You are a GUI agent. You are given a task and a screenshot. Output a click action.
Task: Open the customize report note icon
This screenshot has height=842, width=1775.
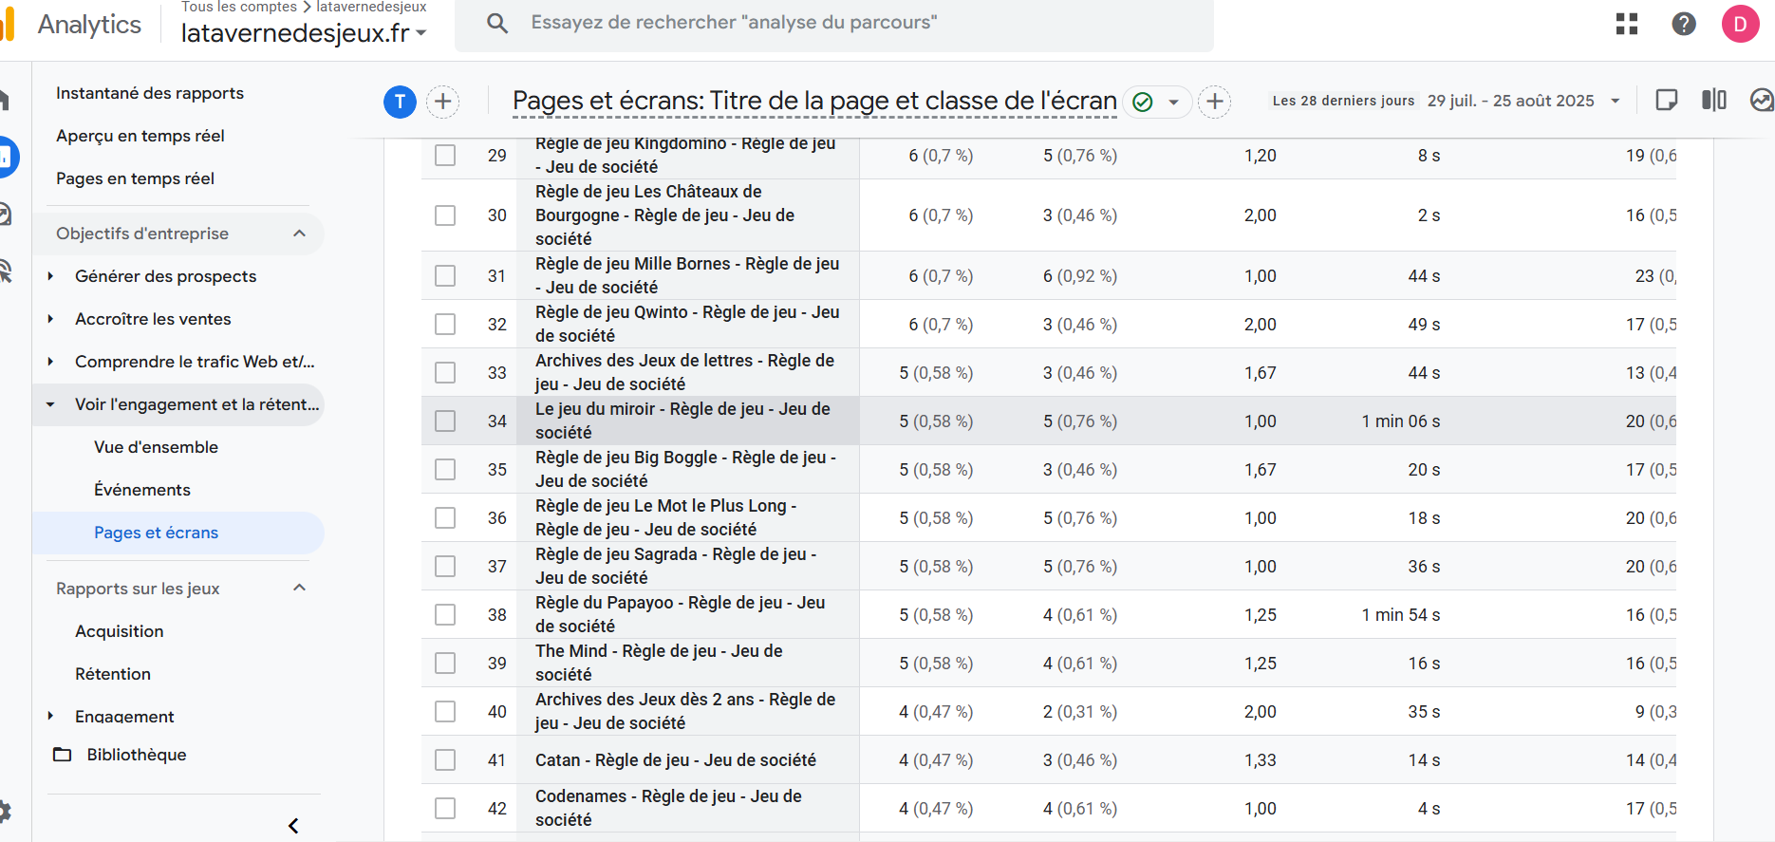coord(1666,101)
